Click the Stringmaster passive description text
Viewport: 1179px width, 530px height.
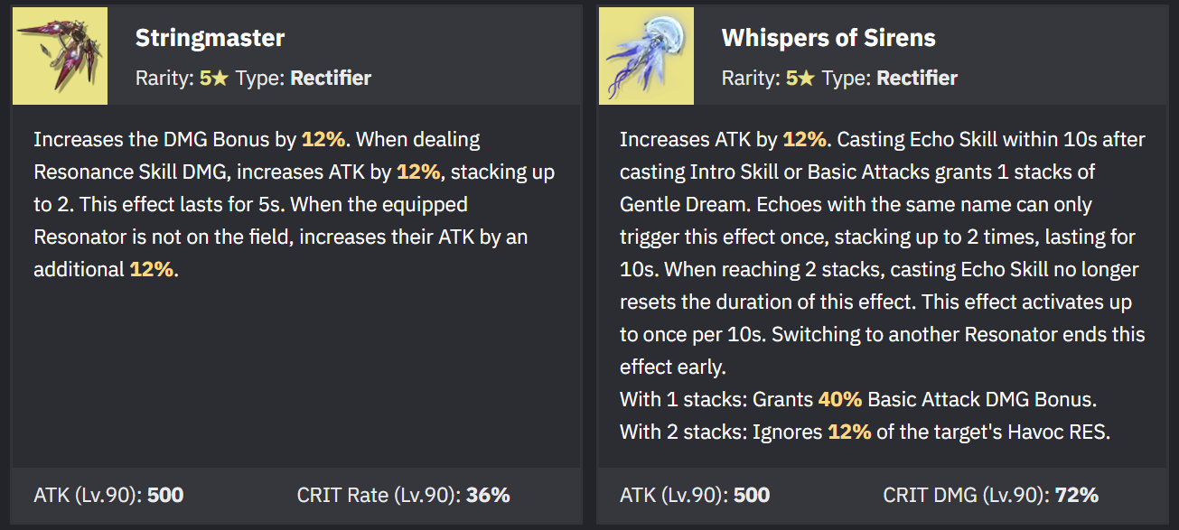pos(295,204)
